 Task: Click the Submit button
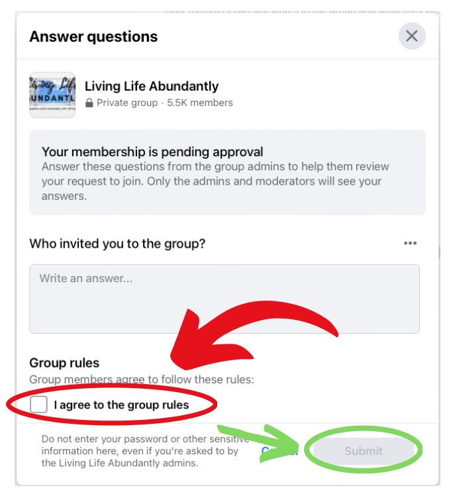click(364, 451)
